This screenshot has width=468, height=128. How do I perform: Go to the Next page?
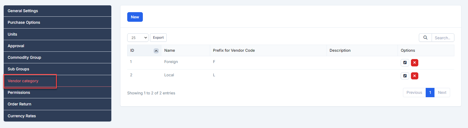(442, 92)
